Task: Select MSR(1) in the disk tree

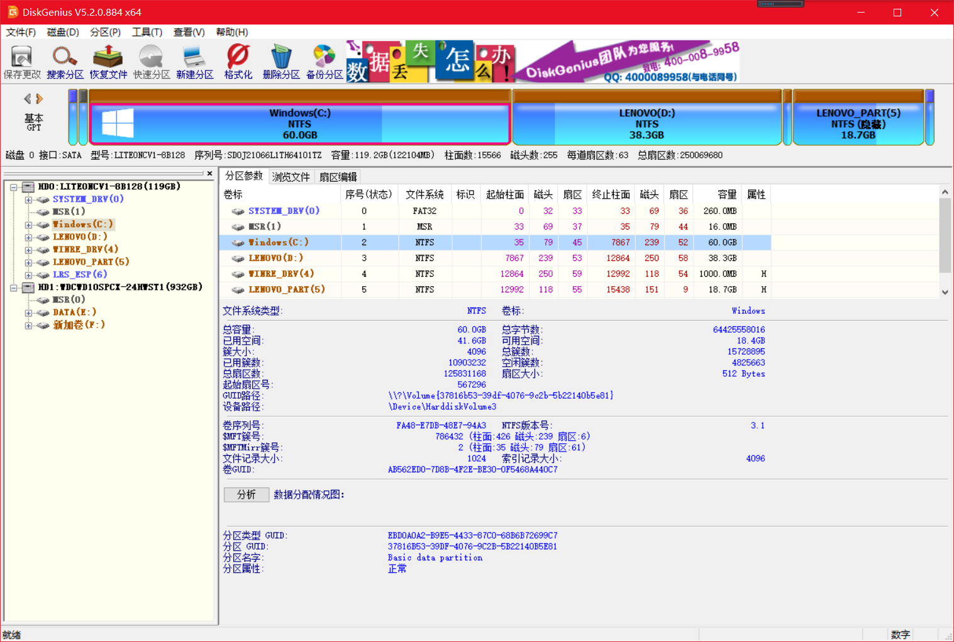Action: point(69,212)
